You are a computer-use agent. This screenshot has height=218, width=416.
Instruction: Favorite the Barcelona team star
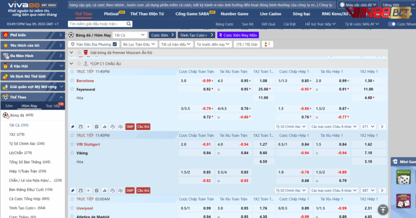coord(72,80)
